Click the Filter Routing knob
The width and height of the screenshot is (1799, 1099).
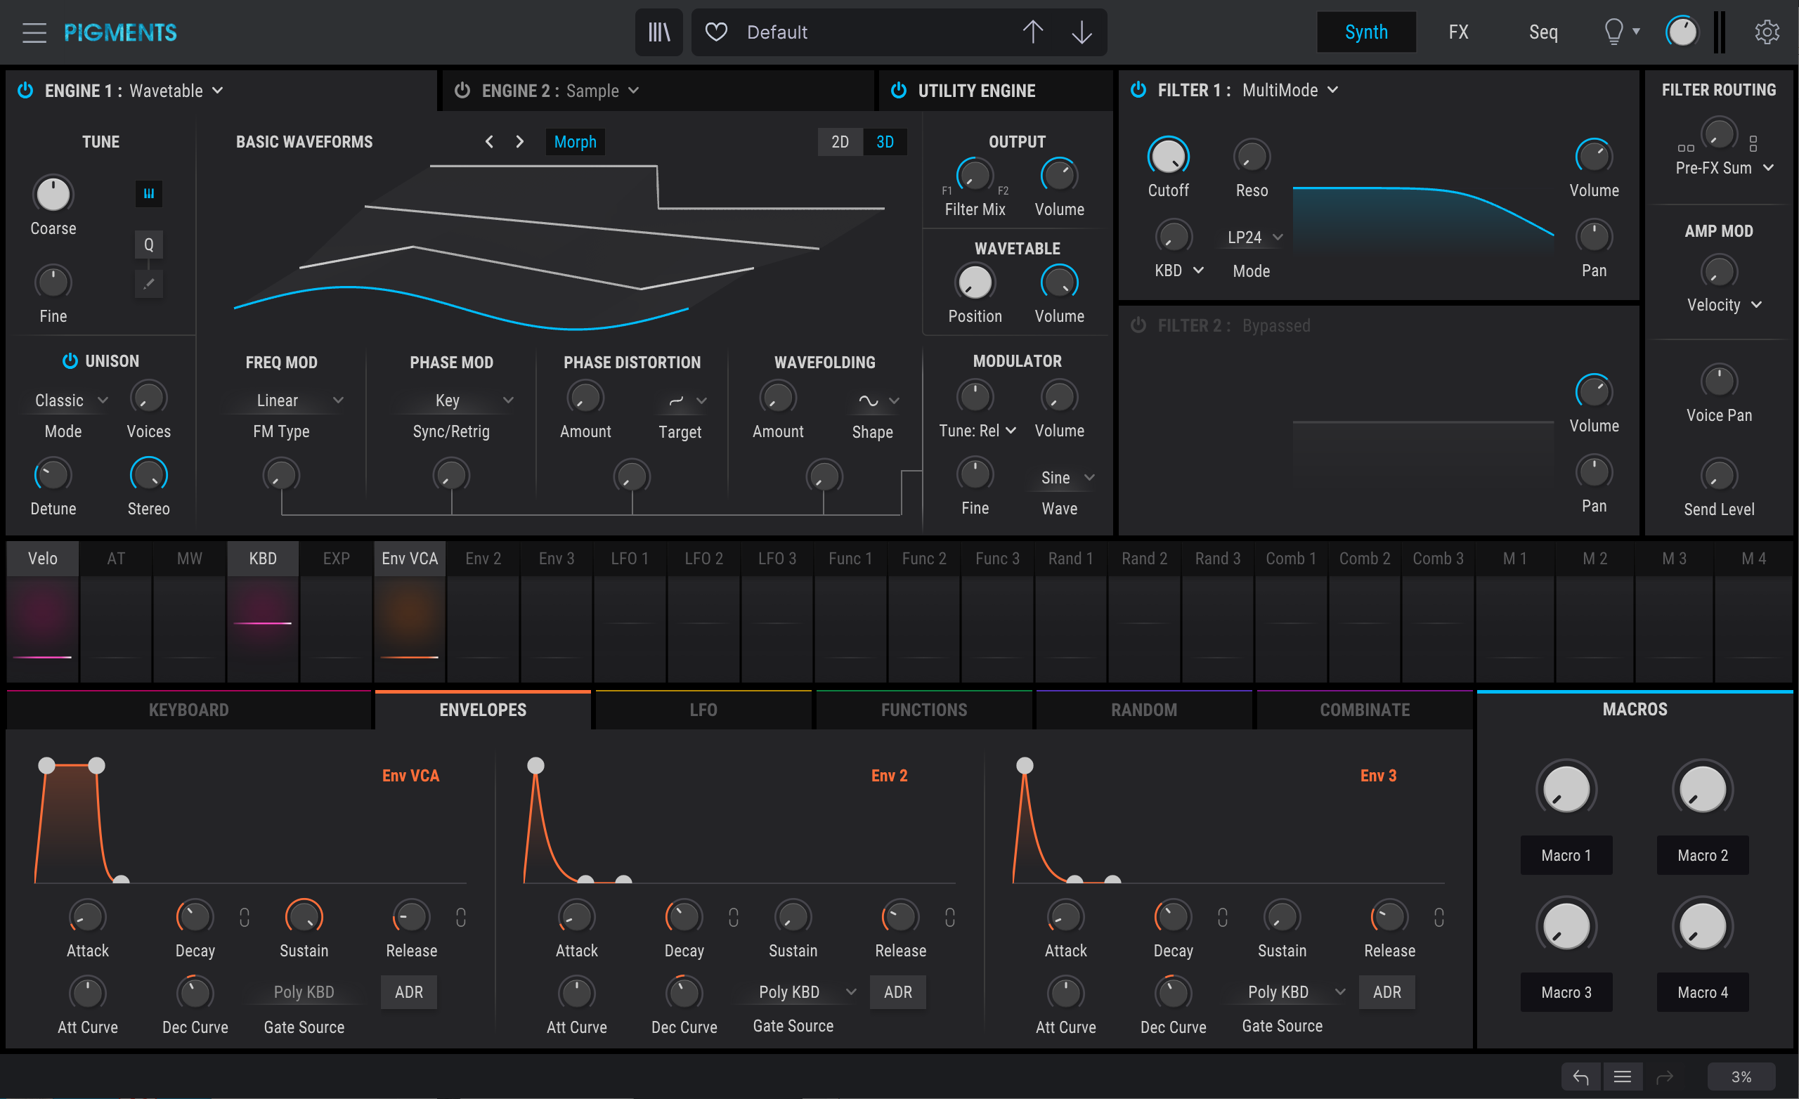(1719, 134)
